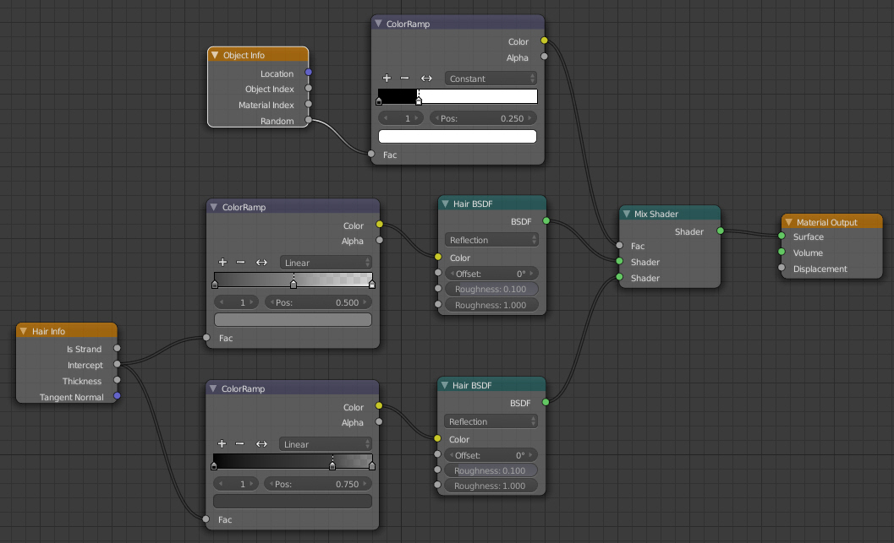Open the Constant interpolation dropdown
The width and height of the screenshot is (894, 543).
click(x=489, y=78)
